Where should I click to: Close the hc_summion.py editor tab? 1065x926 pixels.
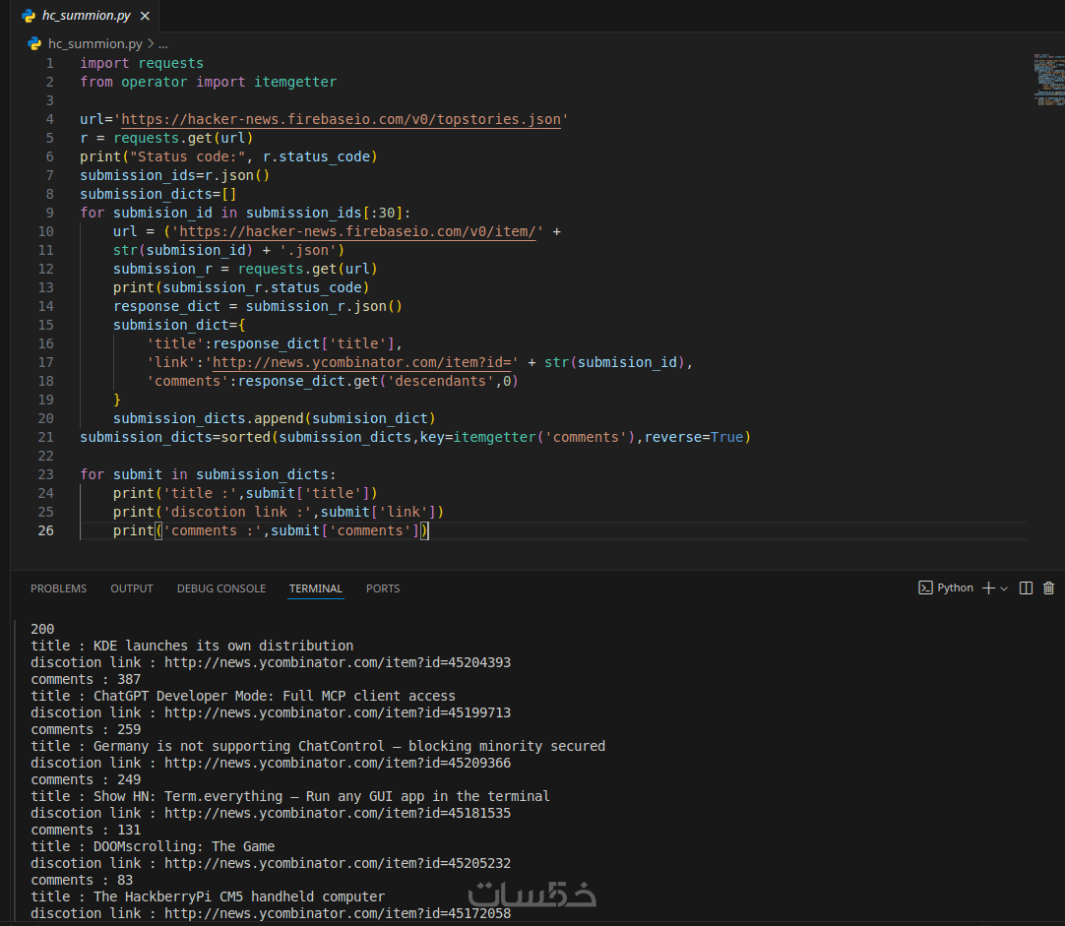145,16
